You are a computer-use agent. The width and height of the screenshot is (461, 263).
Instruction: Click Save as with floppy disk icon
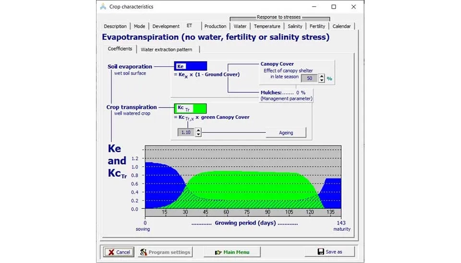click(x=329, y=252)
